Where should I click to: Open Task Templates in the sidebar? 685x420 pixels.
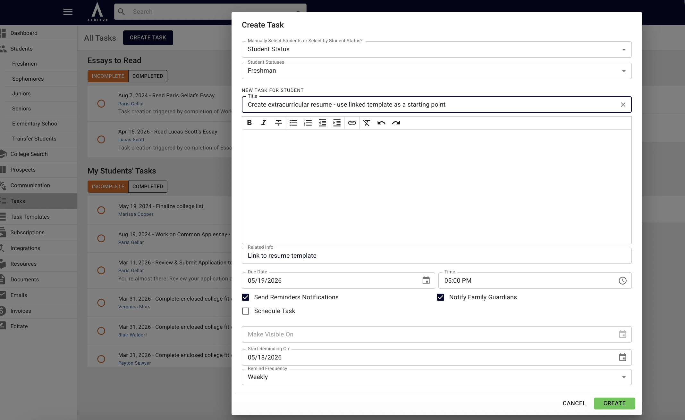tap(38, 217)
